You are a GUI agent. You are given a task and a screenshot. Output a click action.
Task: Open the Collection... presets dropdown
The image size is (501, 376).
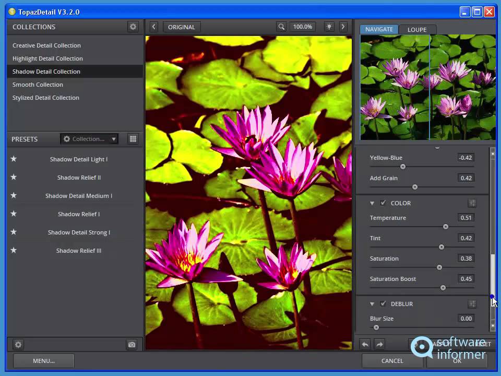[89, 139]
